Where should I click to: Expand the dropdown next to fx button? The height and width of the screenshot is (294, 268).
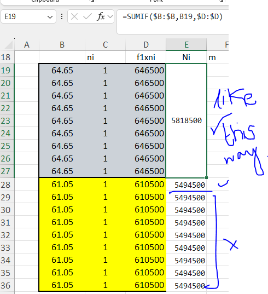coord(110,16)
